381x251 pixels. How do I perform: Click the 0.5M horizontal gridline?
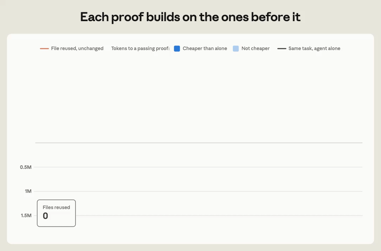198,167
